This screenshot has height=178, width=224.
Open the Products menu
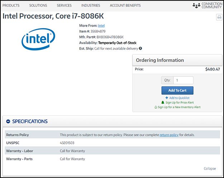(11, 5)
